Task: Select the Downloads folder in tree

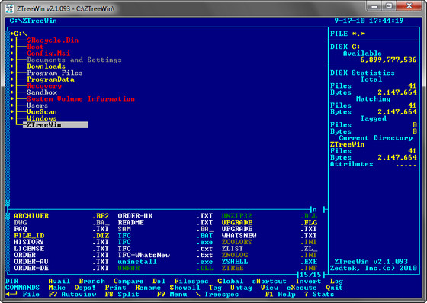Action: click(46, 66)
